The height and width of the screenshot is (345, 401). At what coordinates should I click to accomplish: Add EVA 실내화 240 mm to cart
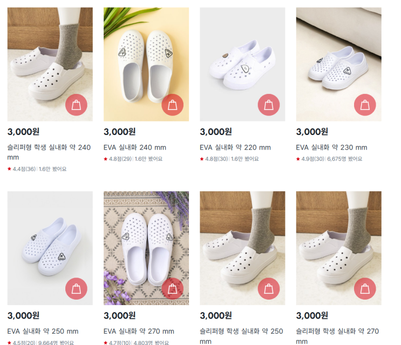[x=172, y=105]
